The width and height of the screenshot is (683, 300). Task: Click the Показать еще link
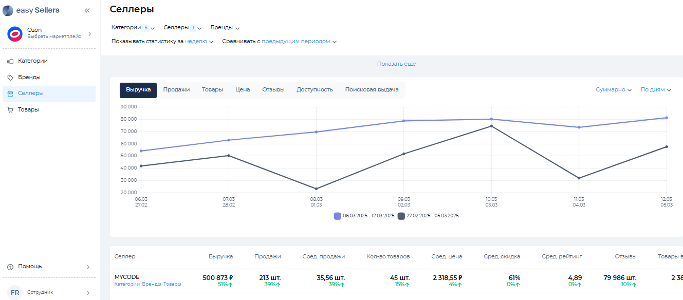pyautogui.click(x=396, y=64)
